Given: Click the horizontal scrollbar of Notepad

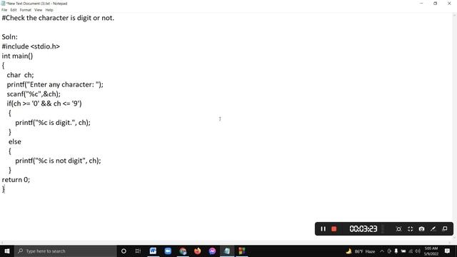Looking at the screenshot, I should tap(226, 243).
